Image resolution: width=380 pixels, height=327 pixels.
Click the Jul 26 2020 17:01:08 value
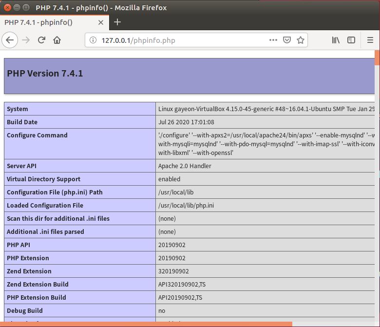pyautogui.click(x=186, y=122)
